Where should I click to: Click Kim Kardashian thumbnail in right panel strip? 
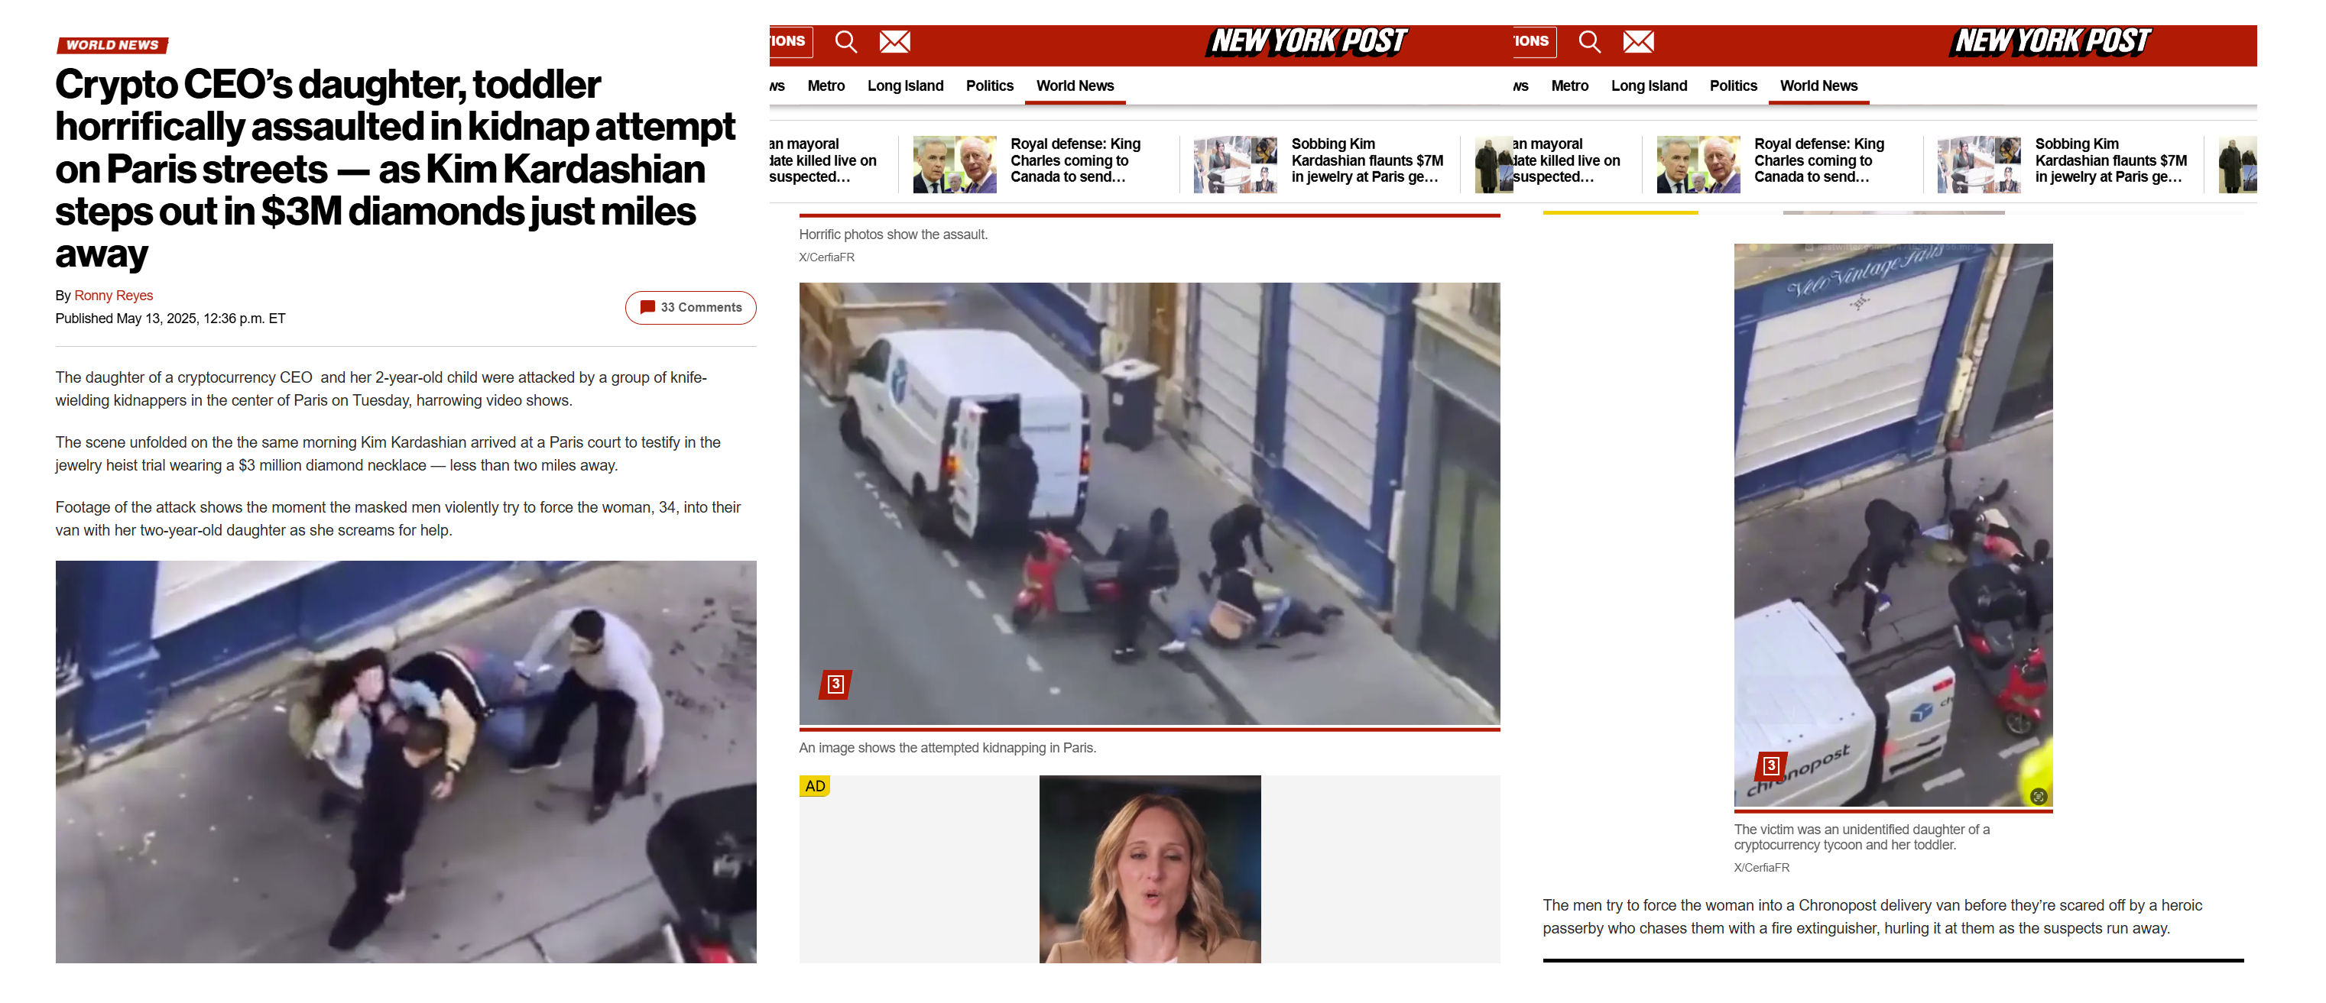[x=1979, y=164]
